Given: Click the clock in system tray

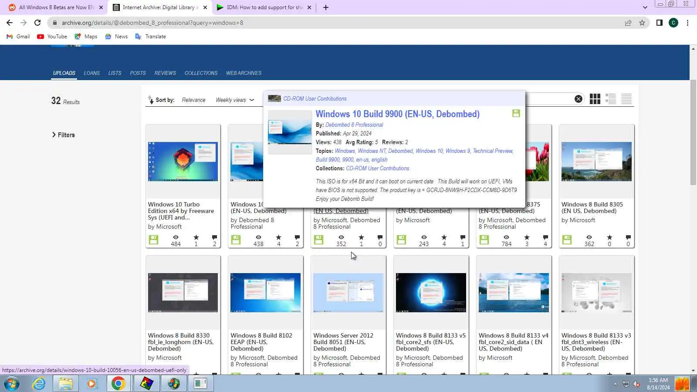Looking at the screenshot, I should 658,384.
